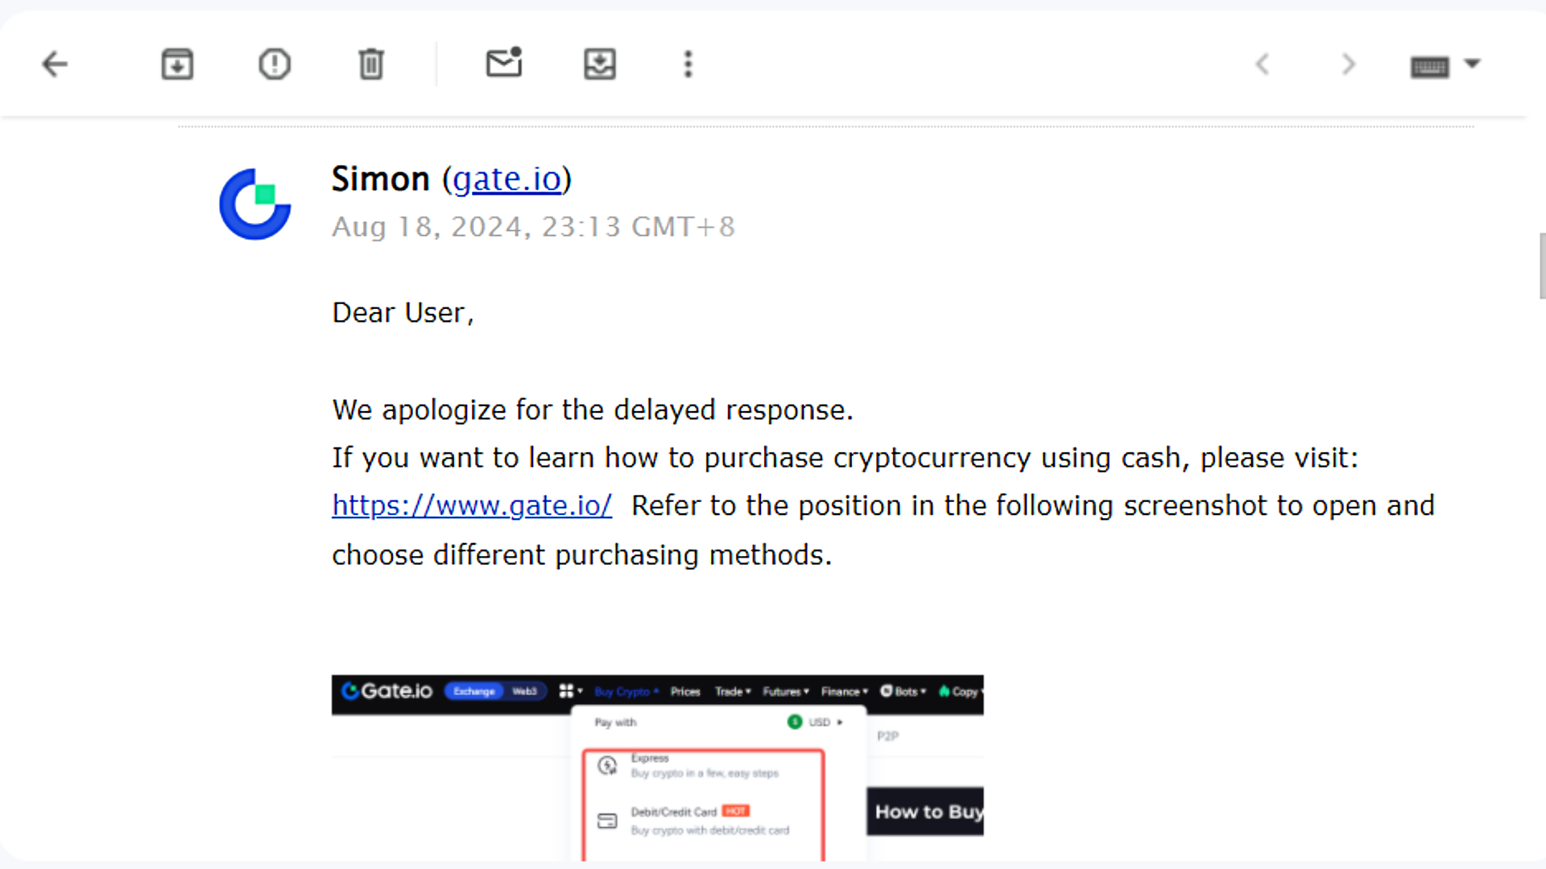The width and height of the screenshot is (1546, 869).
Task: Delete the email
Action: [370, 64]
